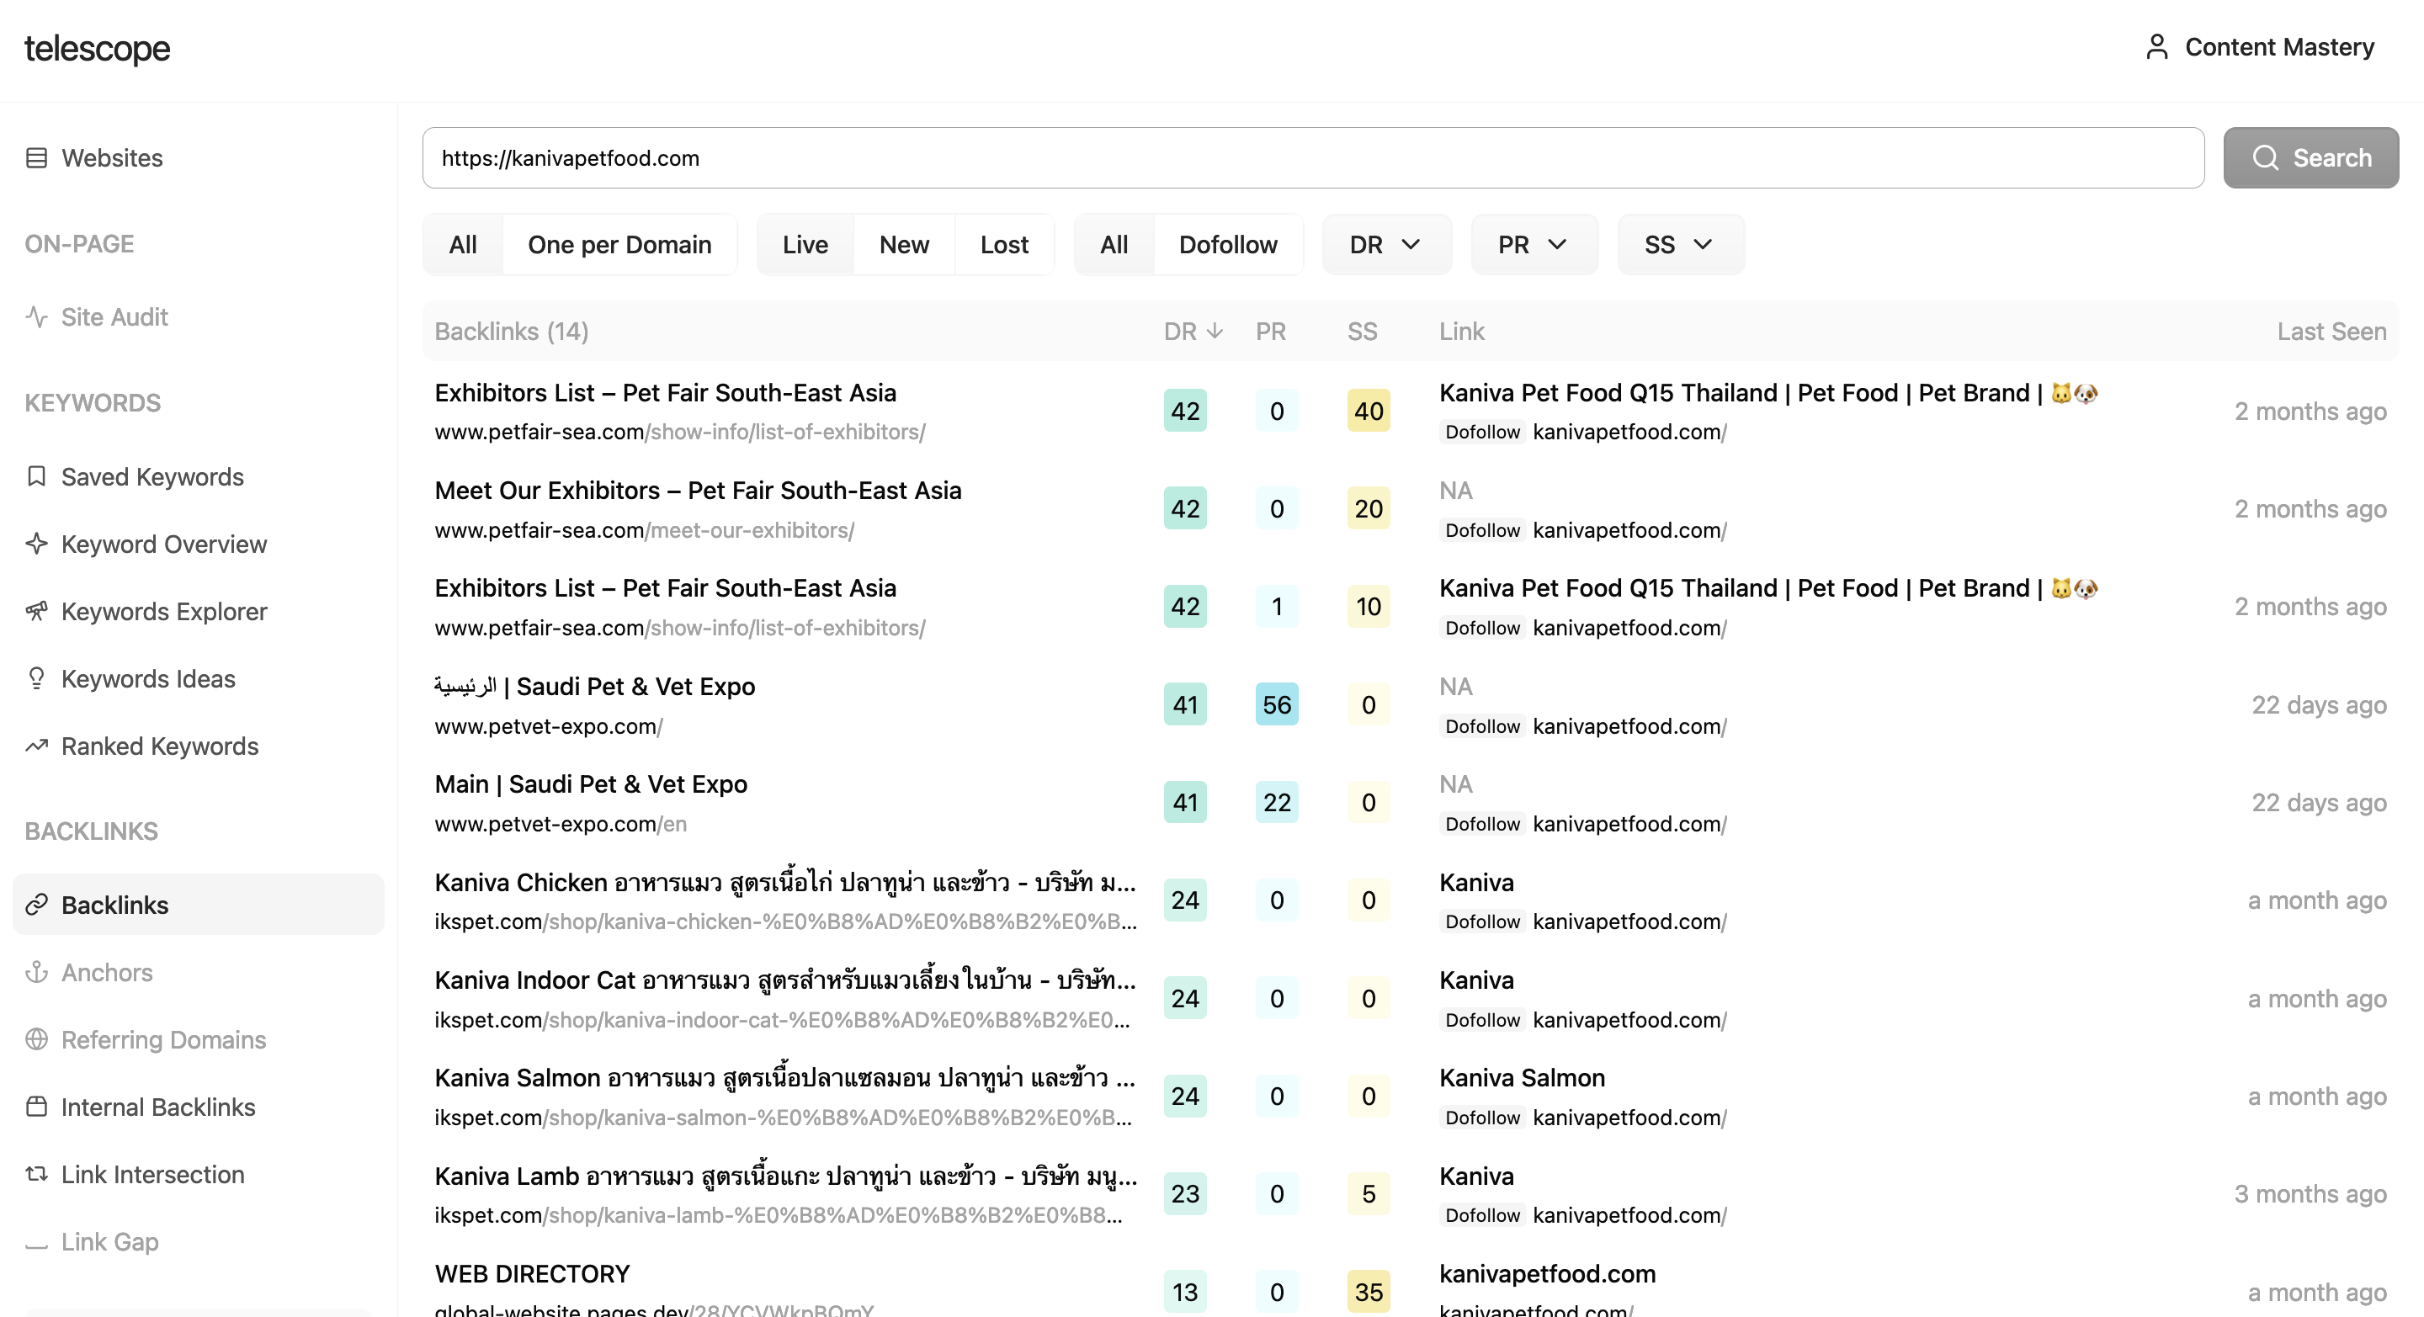Screen dimensions: 2424x1317
Task: Open Keywords Explorer page
Action: [165, 612]
